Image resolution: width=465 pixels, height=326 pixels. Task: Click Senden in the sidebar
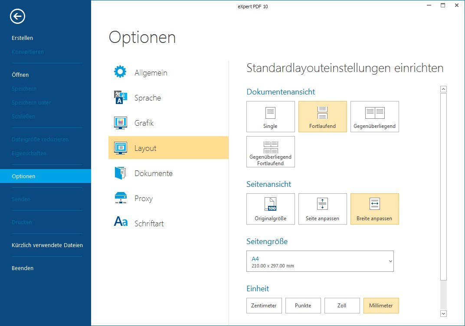coord(21,199)
